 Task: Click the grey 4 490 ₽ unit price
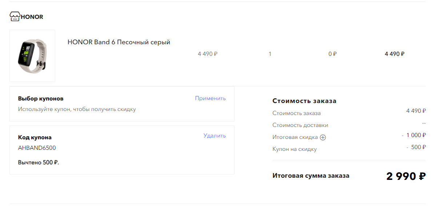pyautogui.click(x=208, y=54)
